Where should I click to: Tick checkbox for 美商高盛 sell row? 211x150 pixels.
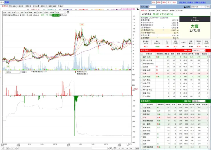(x=141, y=114)
